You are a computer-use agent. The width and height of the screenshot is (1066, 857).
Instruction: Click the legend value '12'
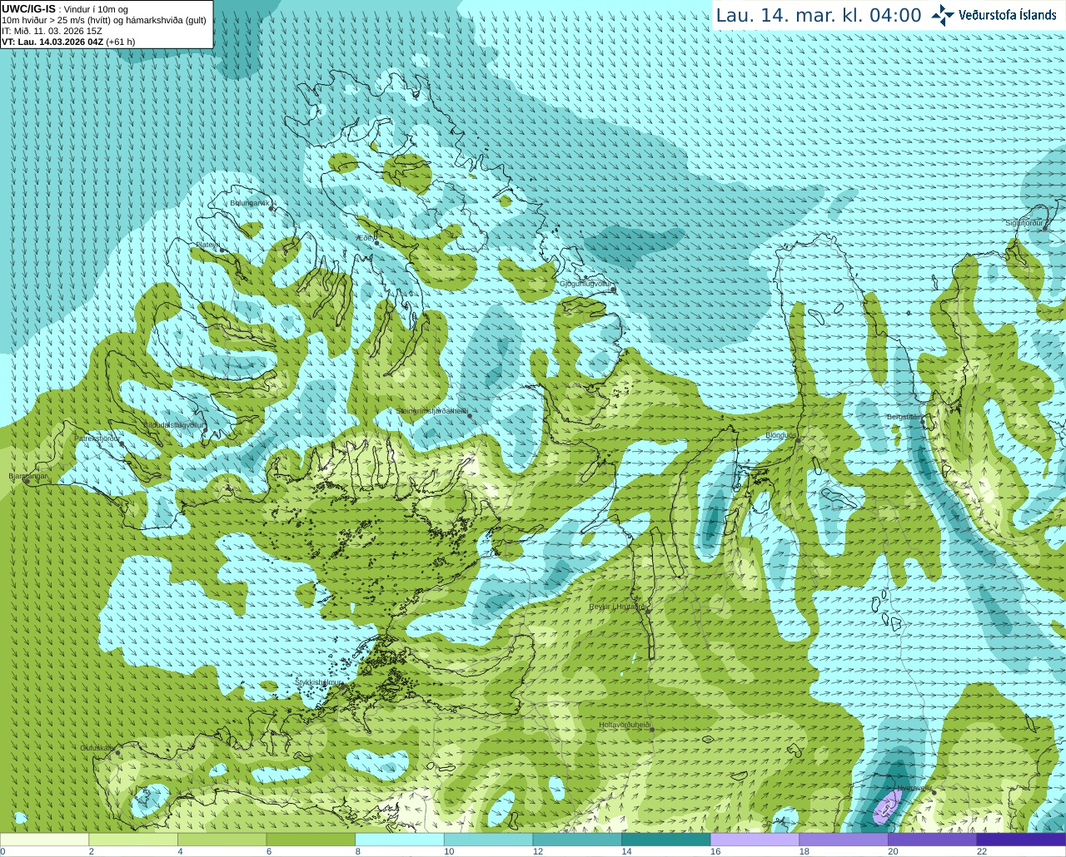(x=537, y=851)
